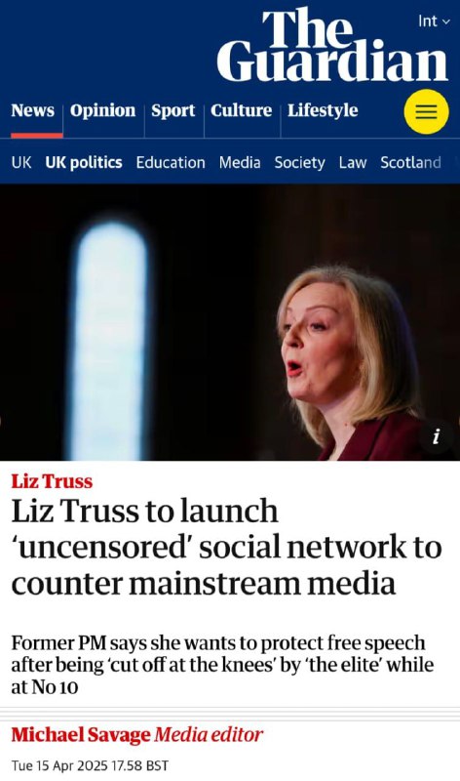Open author Michael Savage's profile
Screen dimensions: 460x781
pos(81,735)
